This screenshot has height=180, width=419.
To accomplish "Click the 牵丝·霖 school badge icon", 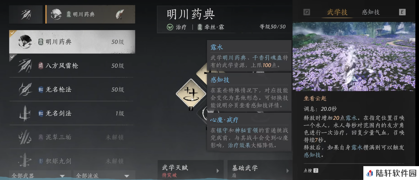I will pyautogui.click(x=200, y=27).
